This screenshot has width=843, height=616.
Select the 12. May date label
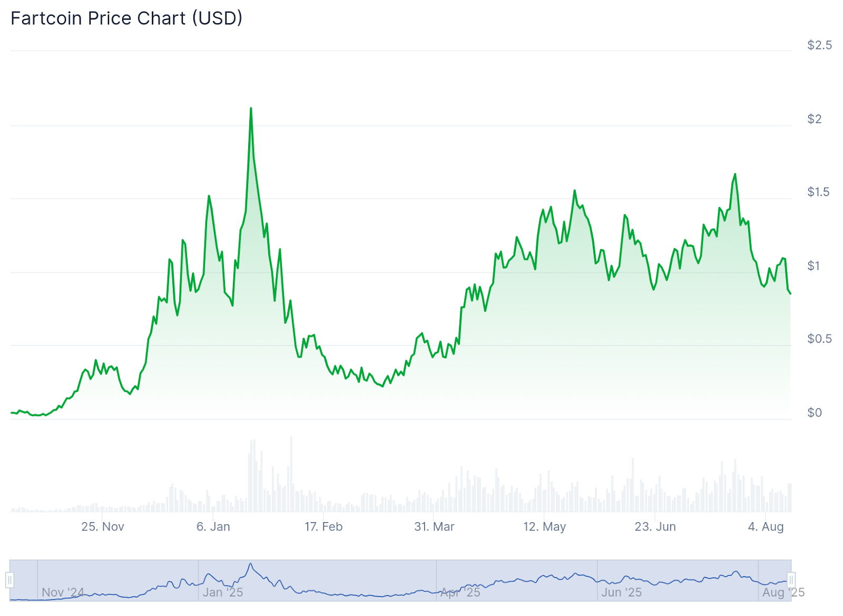[x=544, y=526]
